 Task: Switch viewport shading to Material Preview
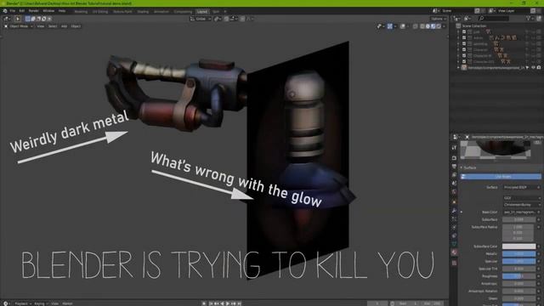point(433,26)
